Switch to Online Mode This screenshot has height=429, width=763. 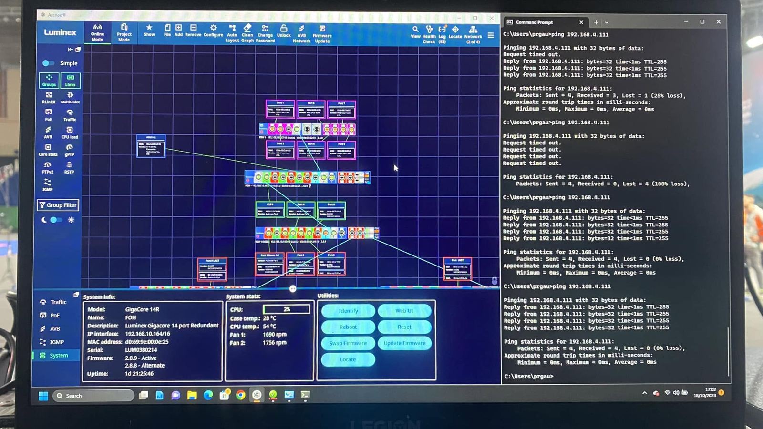click(97, 33)
